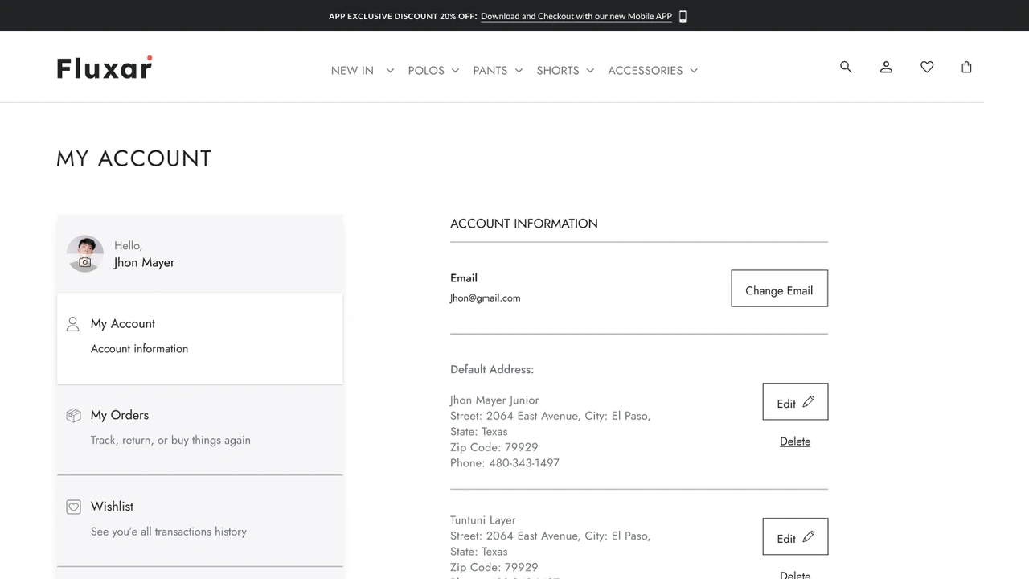Open the SHORTS menu item
The width and height of the screenshot is (1029, 579).
coord(558,70)
